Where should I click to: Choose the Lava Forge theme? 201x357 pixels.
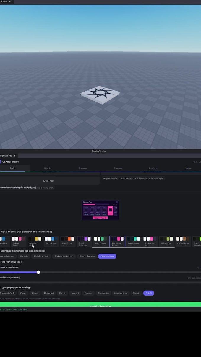[x=67, y=241]
